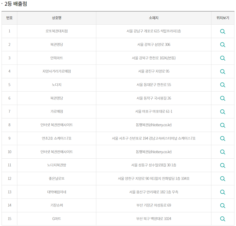The height and width of the screenshot is (226, 236).
Task: Click row number 15
Action: pos(9,218)
